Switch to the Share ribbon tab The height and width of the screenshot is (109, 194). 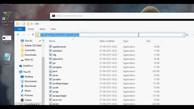[42, 29]
